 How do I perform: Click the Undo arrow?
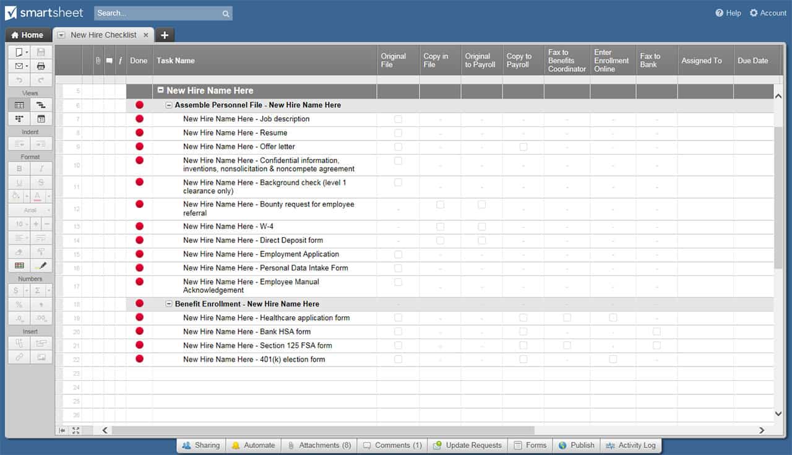(19, 80)
